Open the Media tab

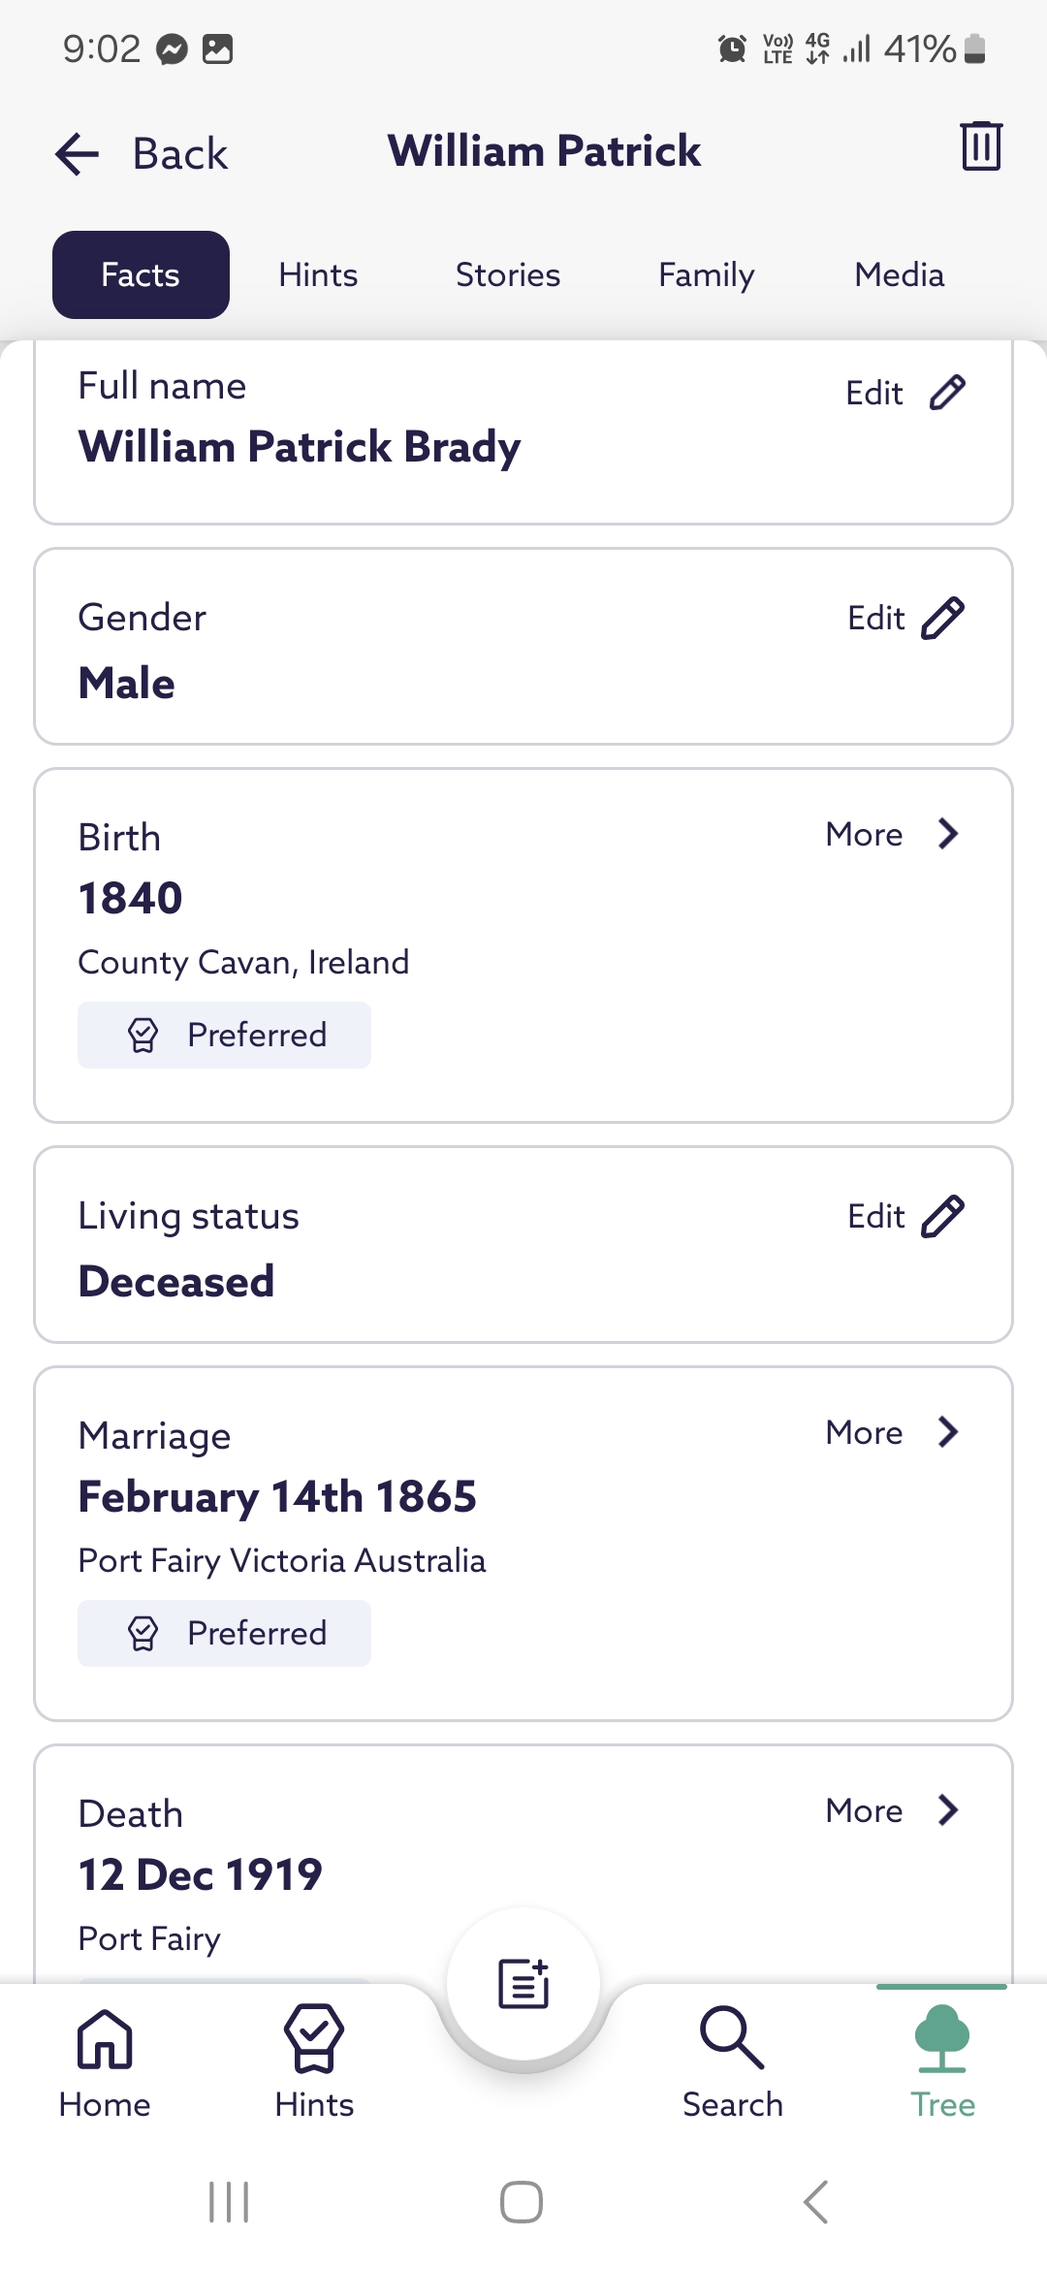(x=899, y=275)
